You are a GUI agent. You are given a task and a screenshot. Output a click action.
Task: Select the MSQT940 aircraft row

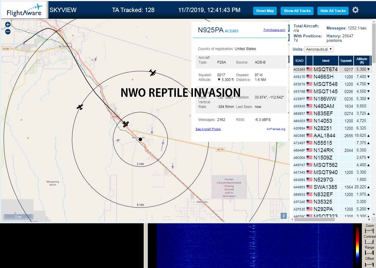point(332,172)
